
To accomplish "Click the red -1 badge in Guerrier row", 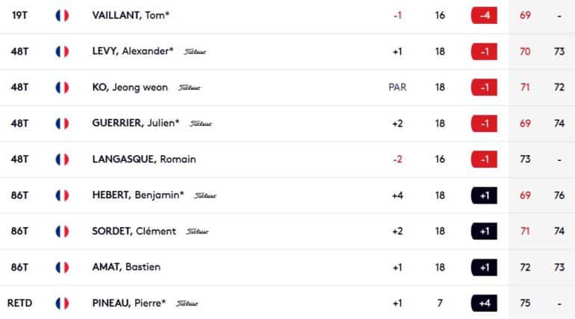I will 484,123.
